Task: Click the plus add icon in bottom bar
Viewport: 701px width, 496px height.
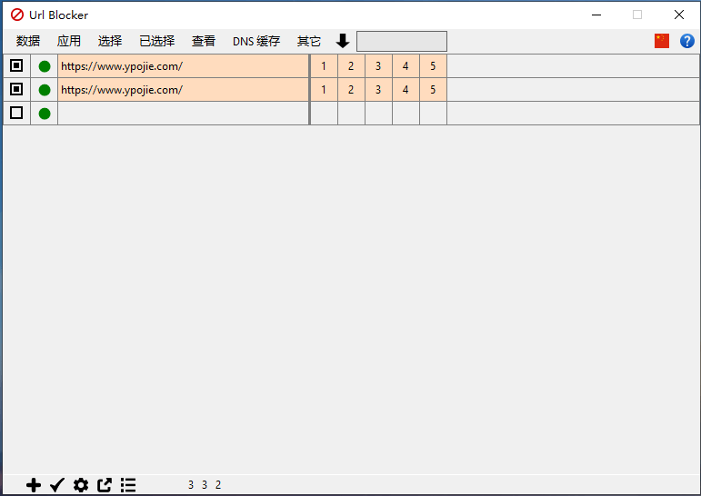Action: click(x=34, y=485)
